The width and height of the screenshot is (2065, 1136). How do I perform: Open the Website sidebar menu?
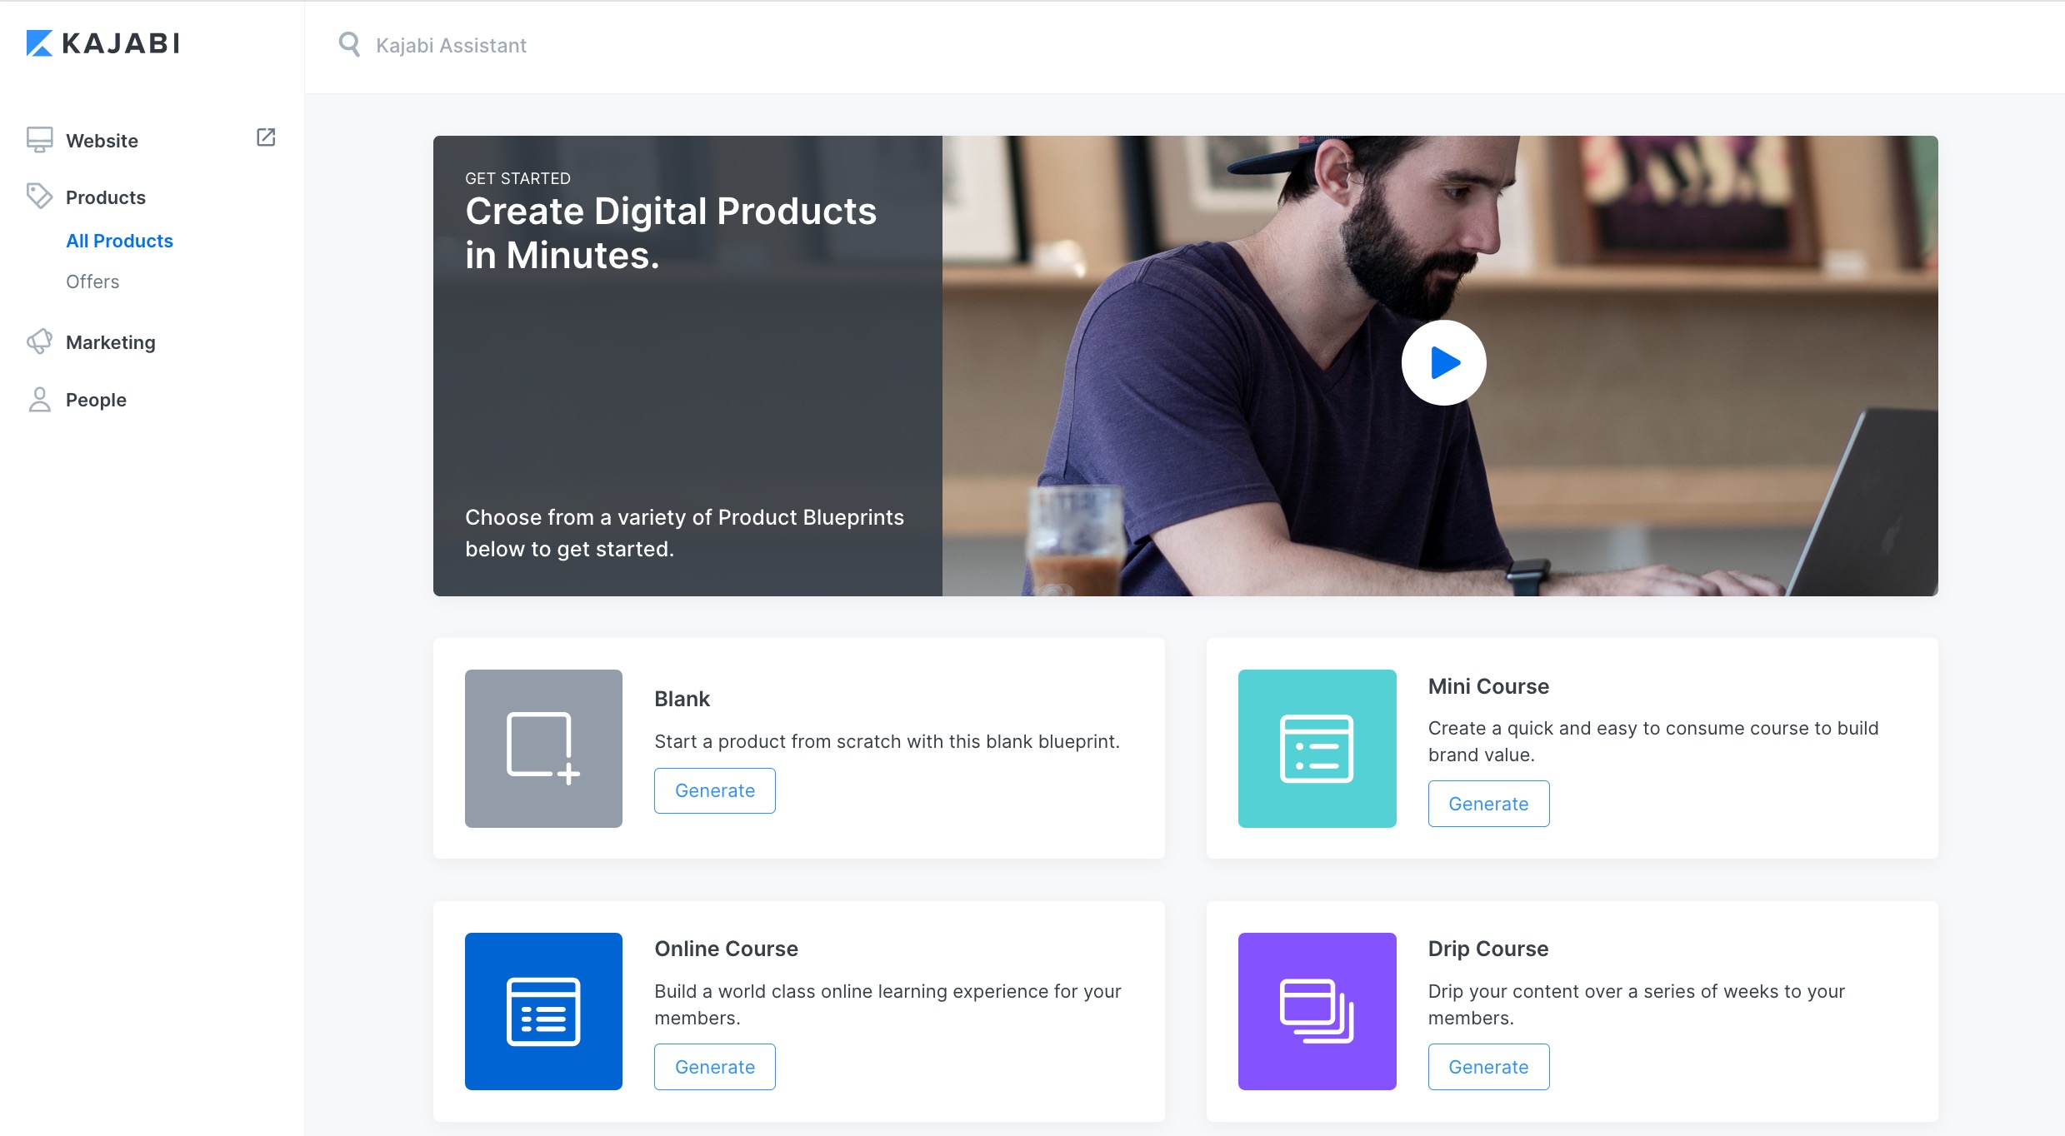coord(102,141)
